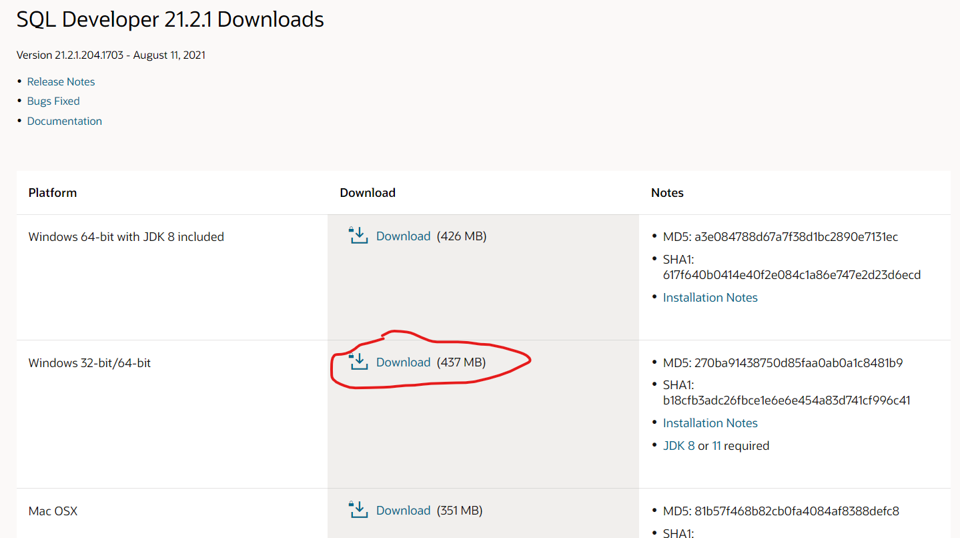Image resolution: width=960 pixels, height=538 pixels.
Task: Open Installation Notes for Windows 64-bit JDK 8 row
Action: point(710,297)
